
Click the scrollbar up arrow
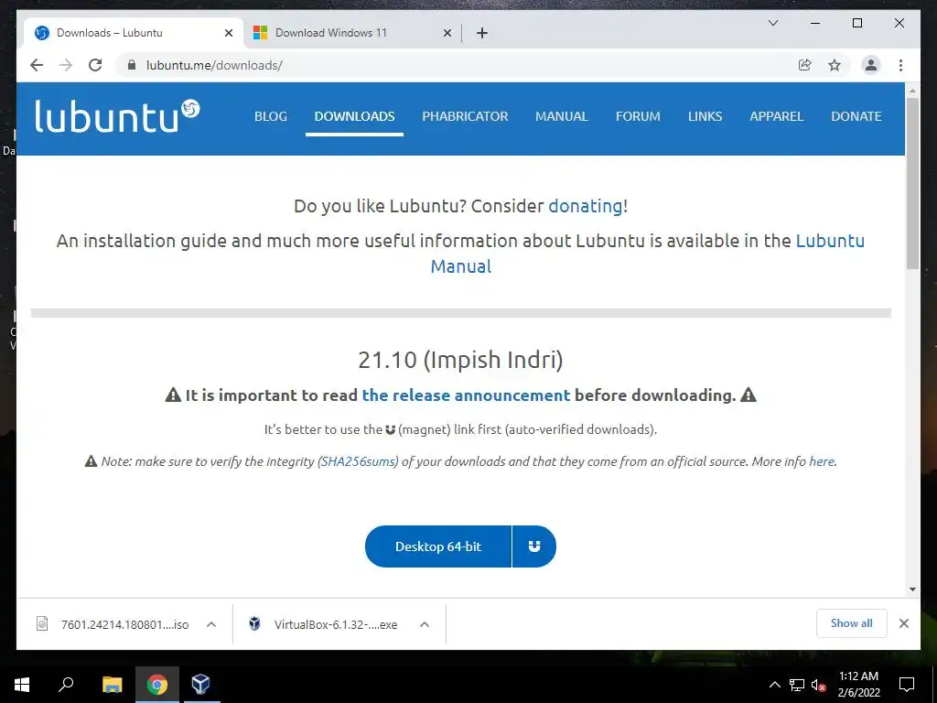click(912, 91)
